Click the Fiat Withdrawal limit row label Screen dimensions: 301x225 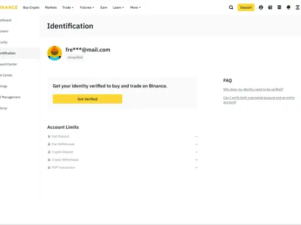(x=63, y=144)
